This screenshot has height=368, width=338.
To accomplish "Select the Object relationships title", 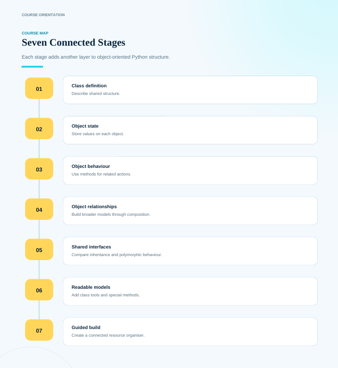I will 94,206.
